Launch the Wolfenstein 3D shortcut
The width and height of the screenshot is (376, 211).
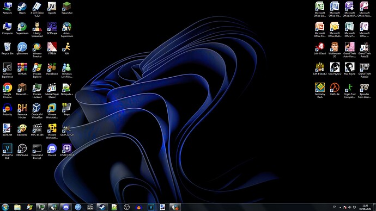pos(335,50)
